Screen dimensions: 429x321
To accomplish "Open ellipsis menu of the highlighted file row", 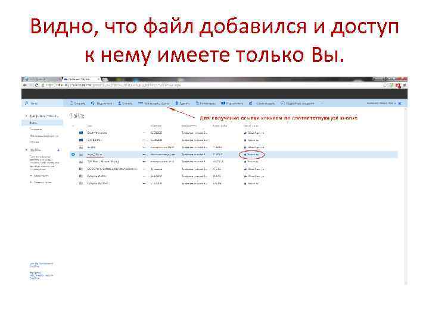I will pos(144,155).
